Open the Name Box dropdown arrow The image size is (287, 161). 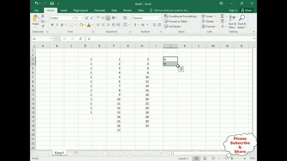tap(52, 39)
